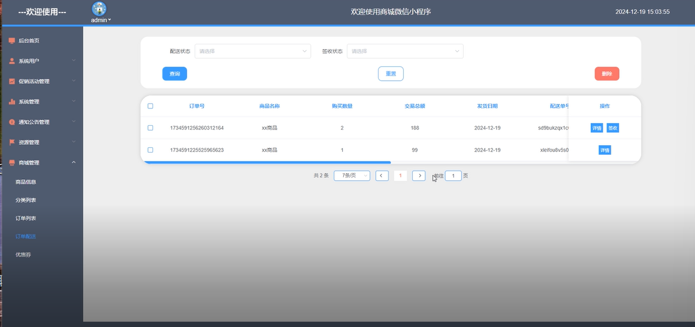Click the 99 total amount cell
This screenshot has height=327, width=695.
[x=415, y=150]
